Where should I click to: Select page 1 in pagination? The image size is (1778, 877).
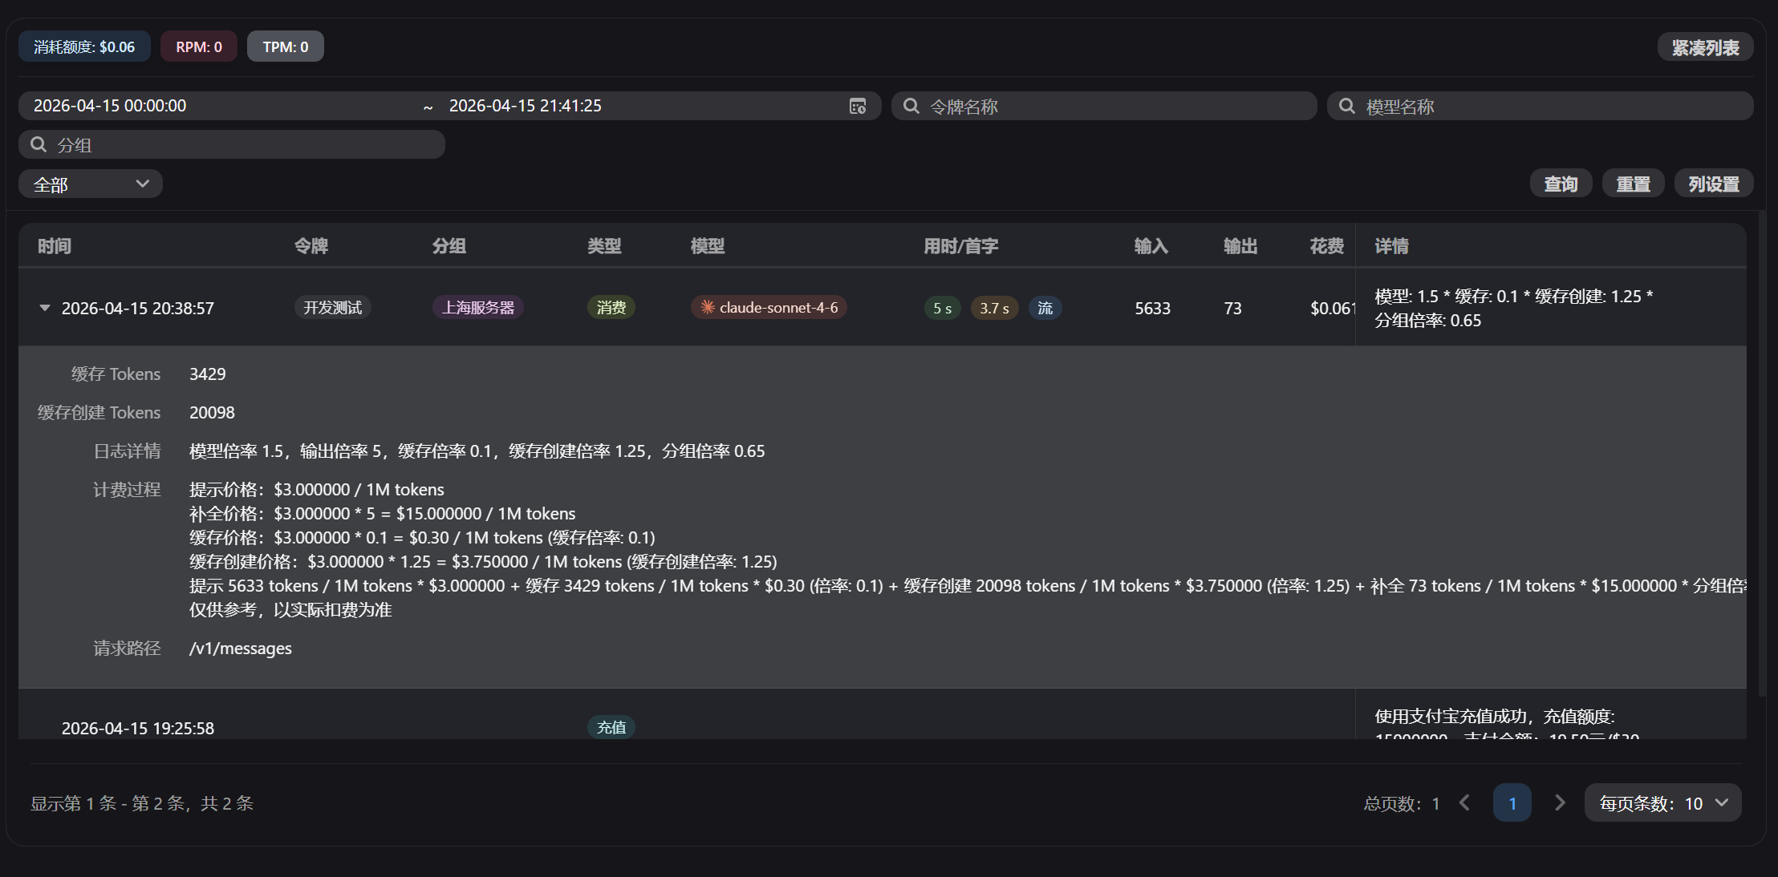point(1512,802)
